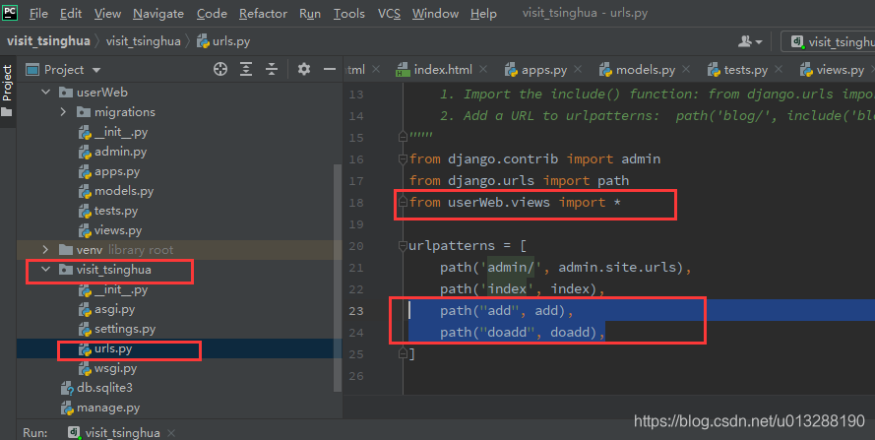Image resolution: width=875 pixels, height=440 pixels.
Task: Switch to the views.py editor tab
Action: coord(832,70)
